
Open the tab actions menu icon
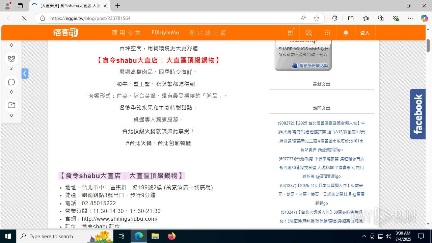(x=20, y=6)
